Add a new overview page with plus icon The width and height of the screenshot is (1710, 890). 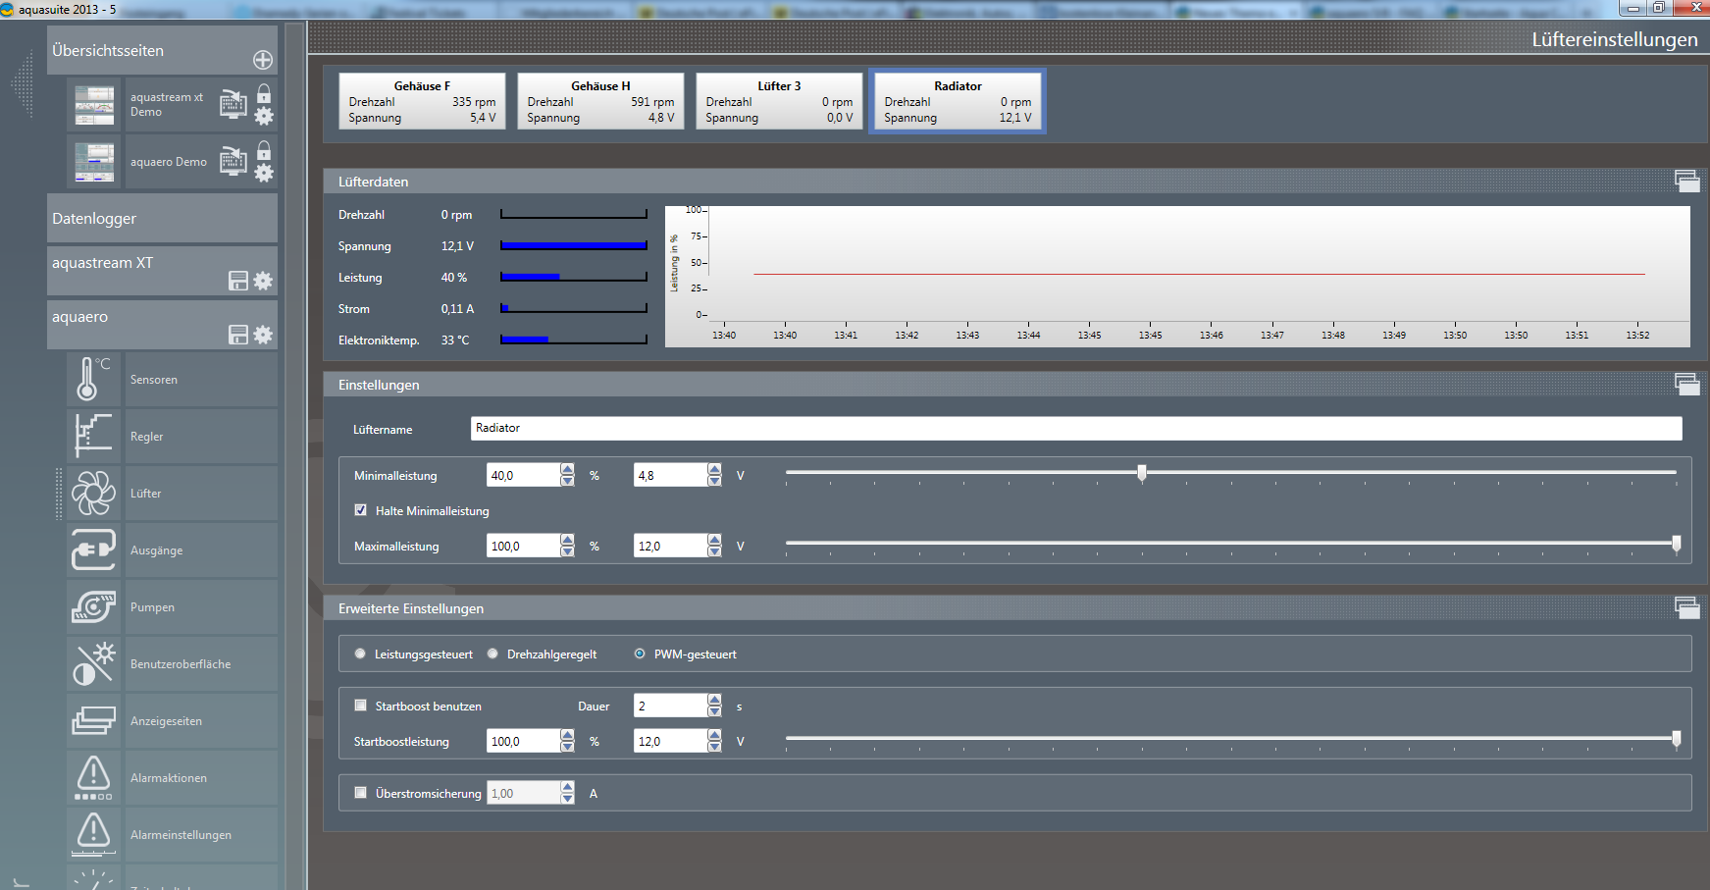[263, 60]
